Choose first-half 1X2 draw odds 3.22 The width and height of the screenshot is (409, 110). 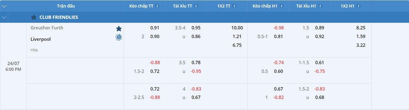[x=361, y=45]
